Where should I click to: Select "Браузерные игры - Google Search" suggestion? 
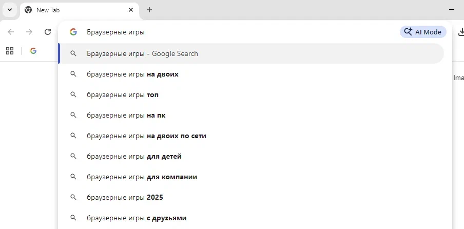(142, 53)
